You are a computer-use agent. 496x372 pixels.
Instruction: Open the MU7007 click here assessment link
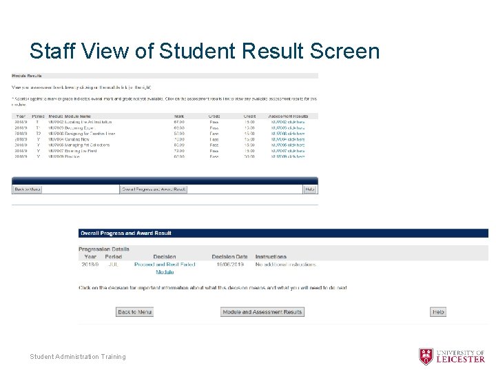coord(288,151)
